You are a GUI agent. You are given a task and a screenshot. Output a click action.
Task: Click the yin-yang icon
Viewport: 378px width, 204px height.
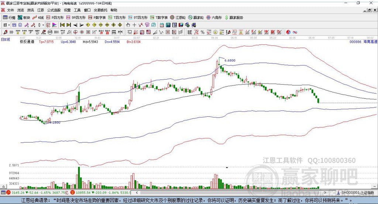point(288,32)
